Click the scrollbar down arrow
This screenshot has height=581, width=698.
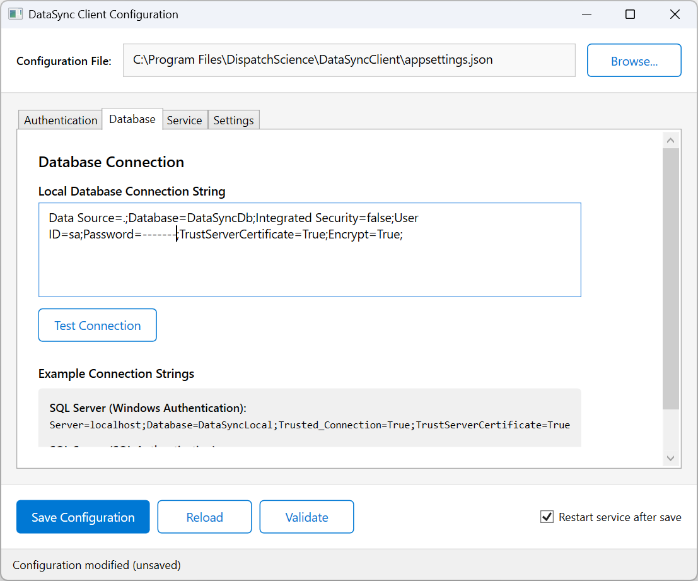coord(671,459)
